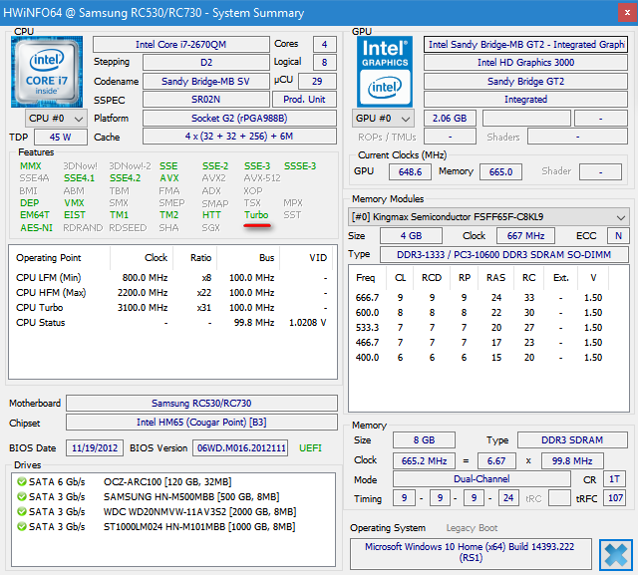Click the Operating Point column header
This screenshot has height=575, width=638.
pyautogui.click(x=60, y=258)
